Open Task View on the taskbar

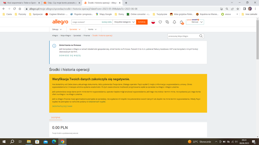20,142
